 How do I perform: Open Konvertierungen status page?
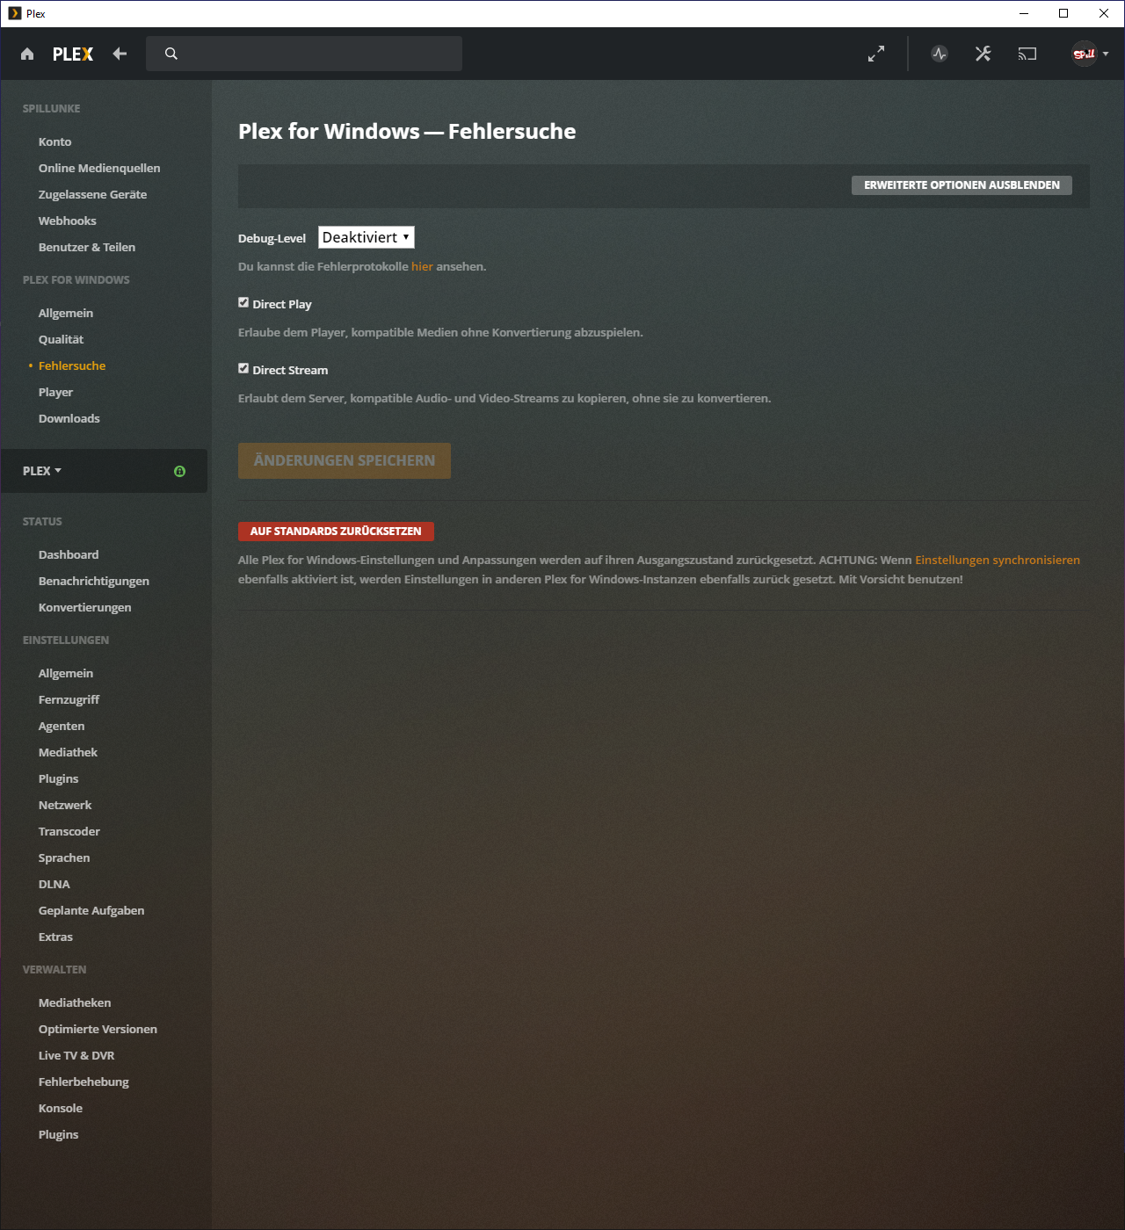click(x=84, y=607)
